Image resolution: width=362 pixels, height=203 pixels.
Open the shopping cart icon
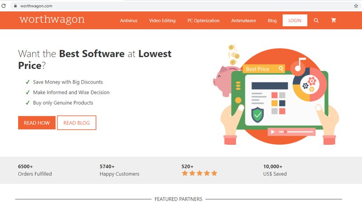[x=333, y=21]
